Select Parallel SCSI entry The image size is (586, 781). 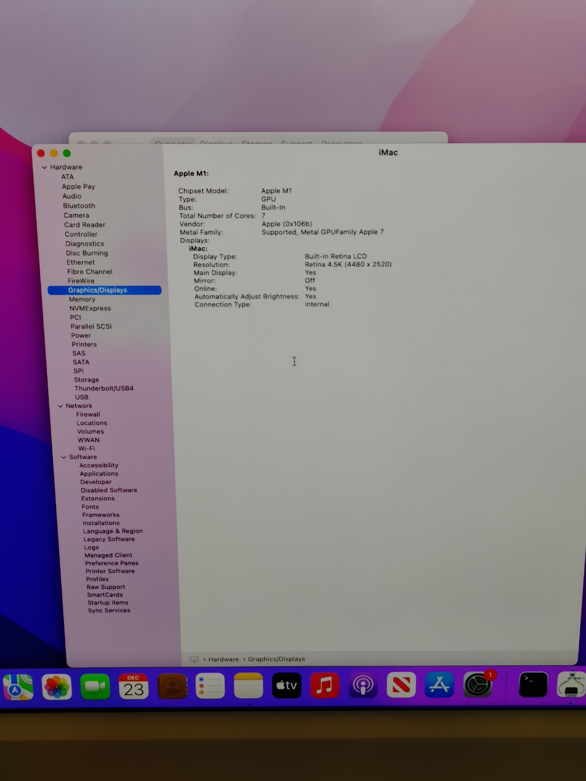91,326
